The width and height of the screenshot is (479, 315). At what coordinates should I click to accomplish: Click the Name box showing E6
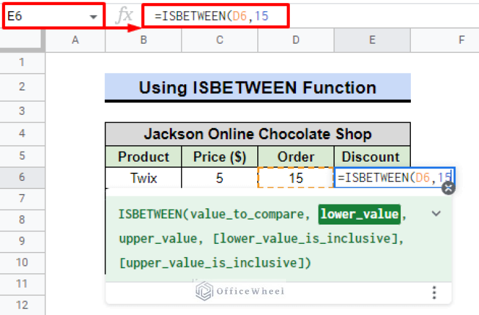click(x=44, y=17)
